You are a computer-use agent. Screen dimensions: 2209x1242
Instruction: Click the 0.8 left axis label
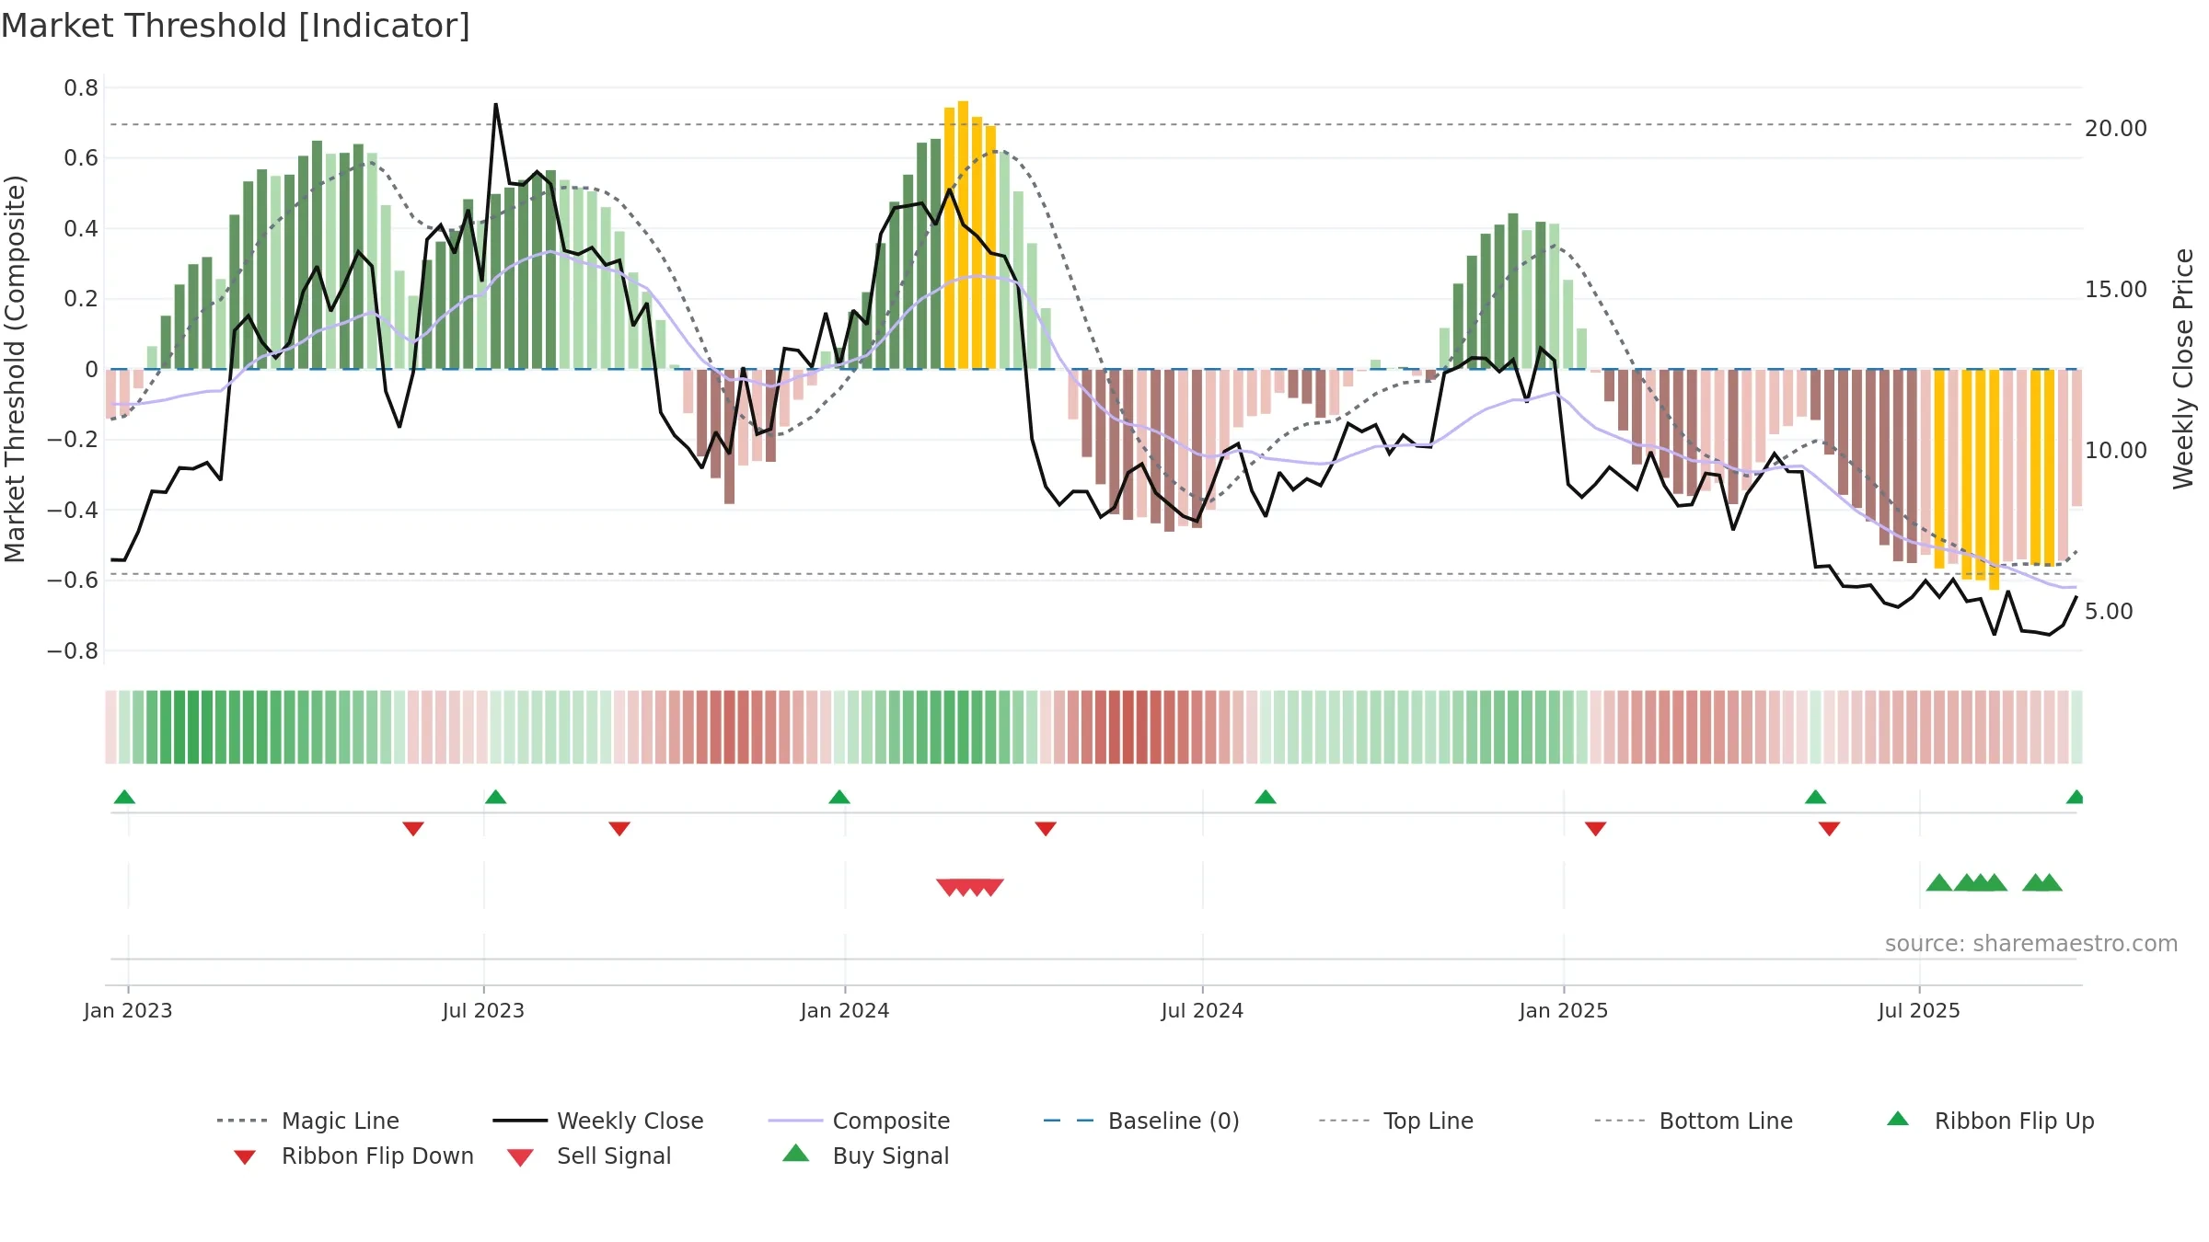pyautogui.click(x=81, y=88)
